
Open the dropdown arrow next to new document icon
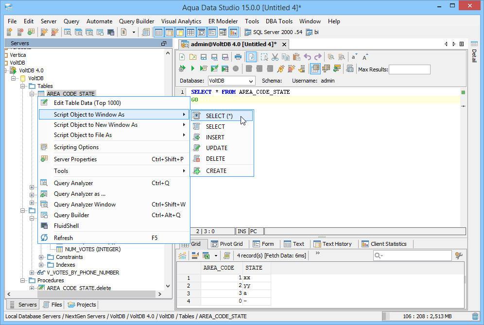[134, 32]
